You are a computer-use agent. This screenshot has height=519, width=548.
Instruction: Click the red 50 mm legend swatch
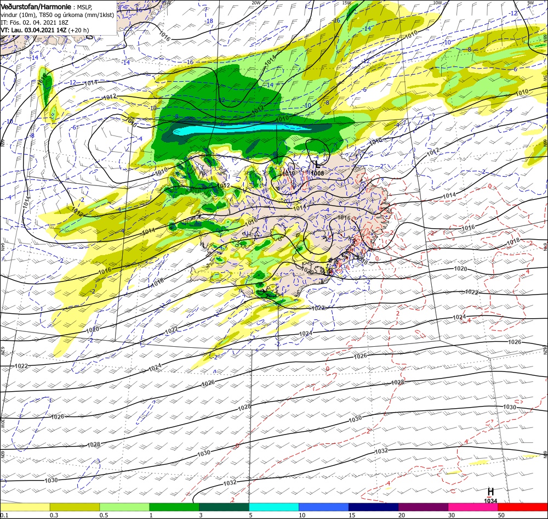click(x=523, y=507)
